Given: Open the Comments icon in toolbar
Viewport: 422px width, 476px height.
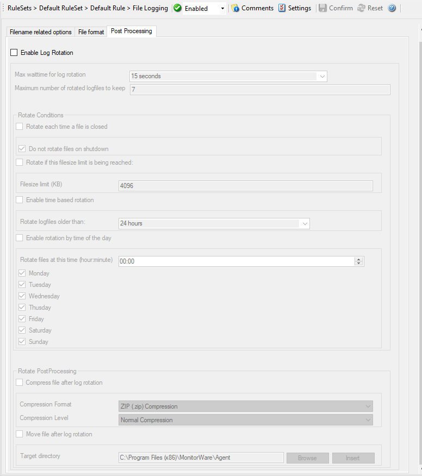Looking at the screenshot, I should [235, 8].
